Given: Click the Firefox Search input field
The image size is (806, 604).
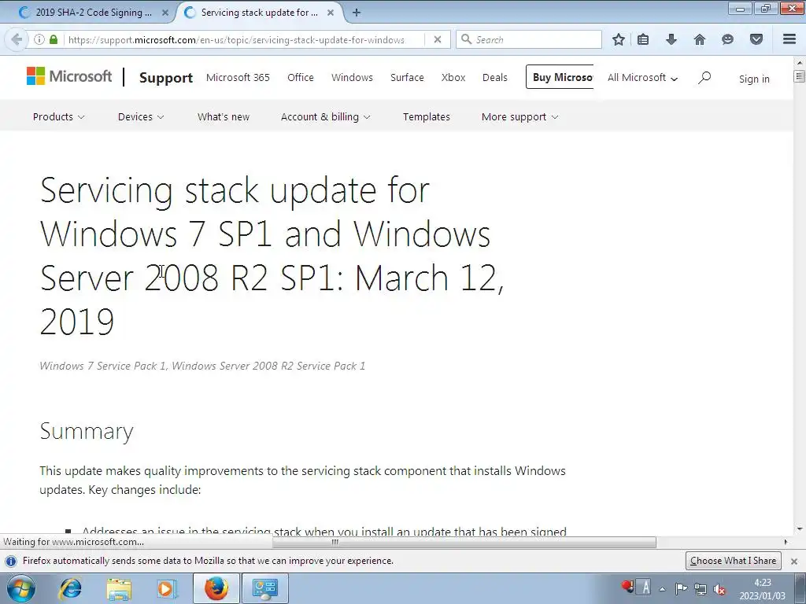Looking at the screenshot, I should coord(529,39).
